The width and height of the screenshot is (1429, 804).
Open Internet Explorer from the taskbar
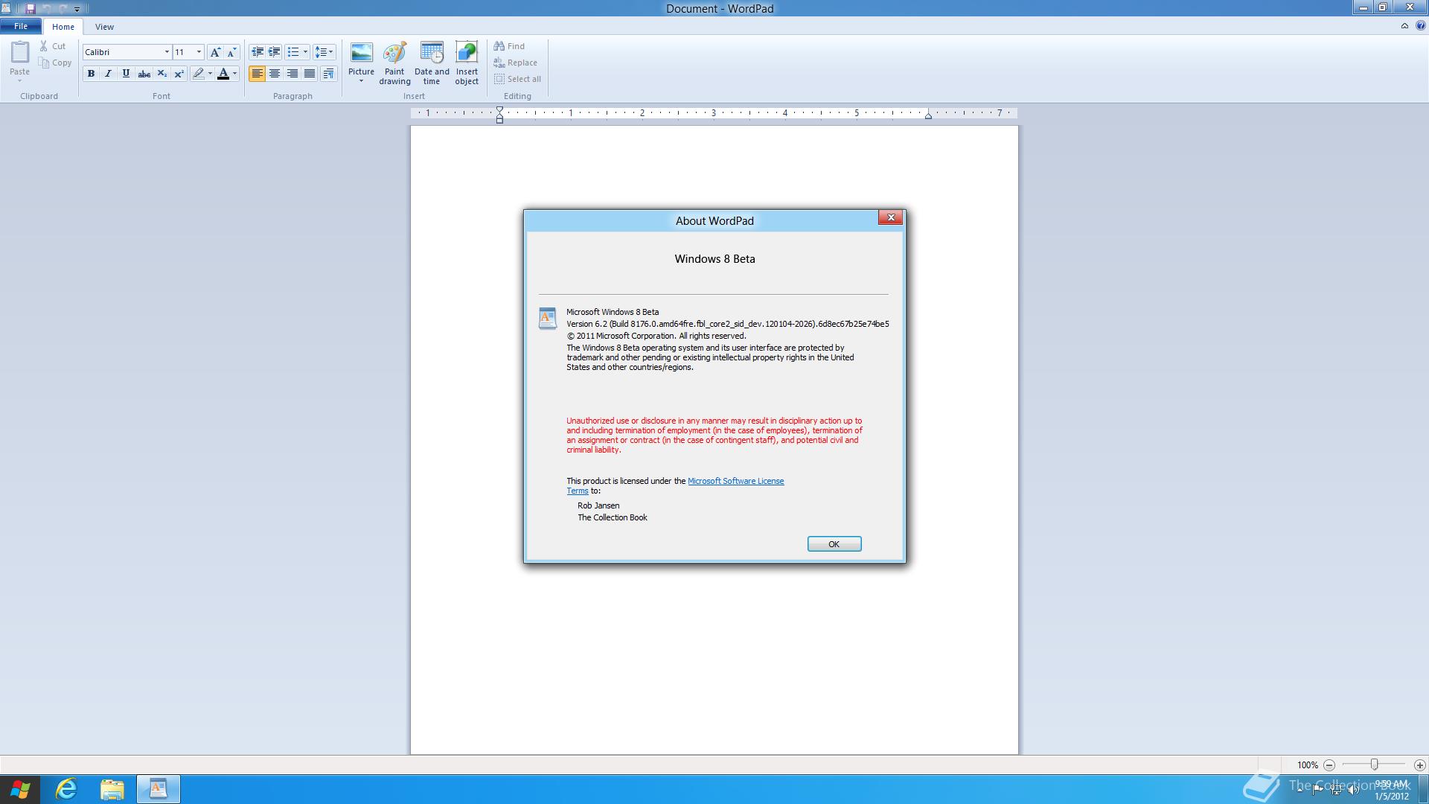coord(67,789)
